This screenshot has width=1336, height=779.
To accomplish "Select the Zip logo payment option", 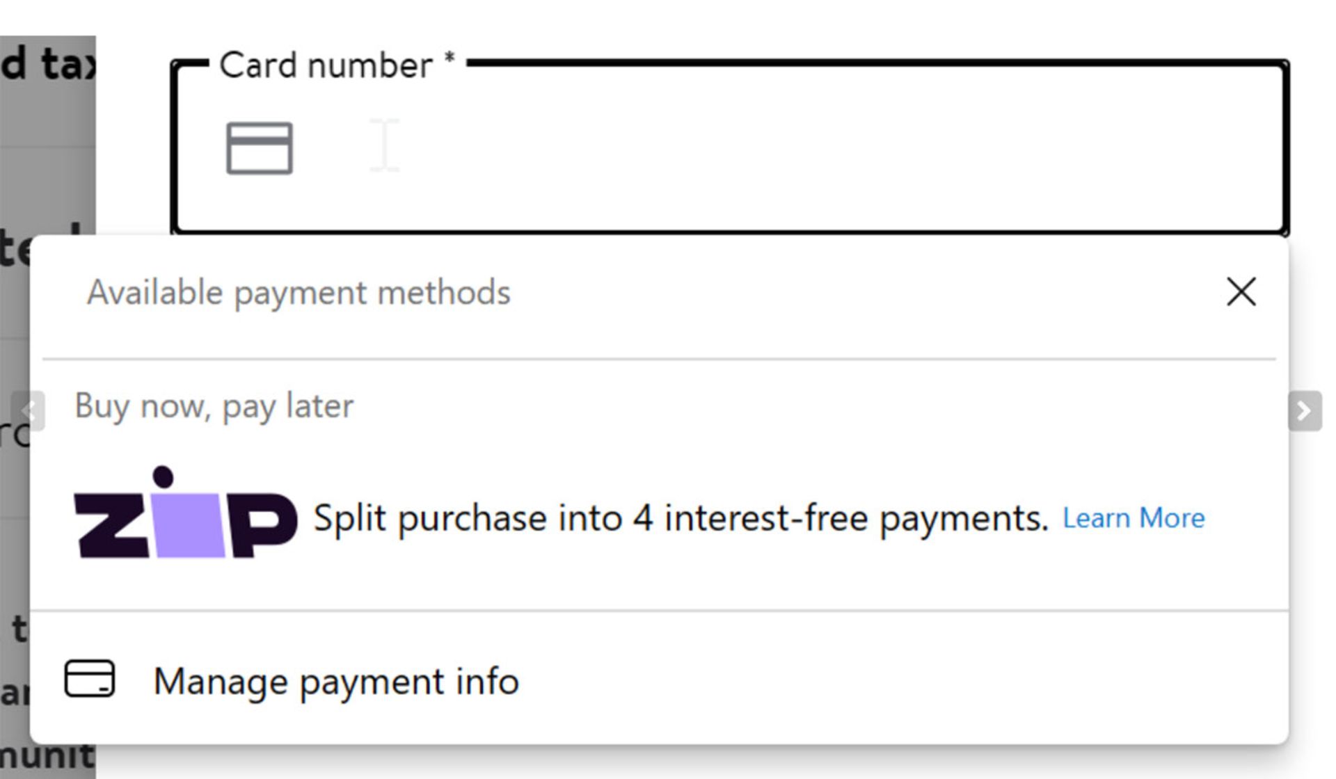I will [x=186, y=513].
